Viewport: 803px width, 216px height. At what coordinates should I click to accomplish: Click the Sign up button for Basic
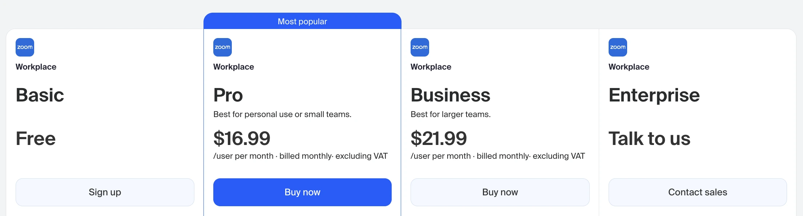tap(105, 192)
